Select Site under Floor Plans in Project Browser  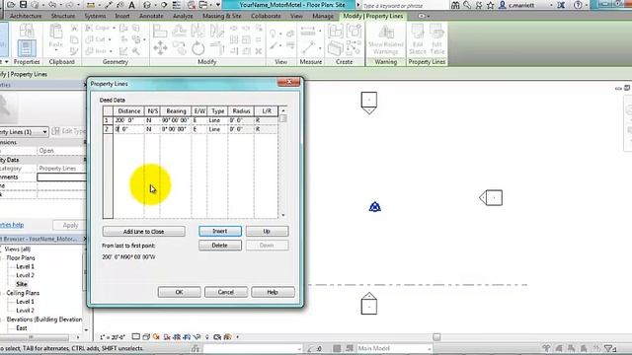tap(22, 284)
